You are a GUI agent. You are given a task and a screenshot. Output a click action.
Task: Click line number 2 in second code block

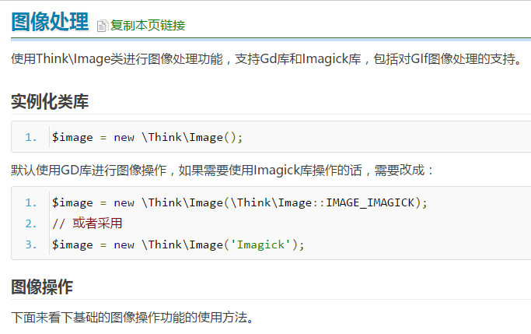coord(31,223)
